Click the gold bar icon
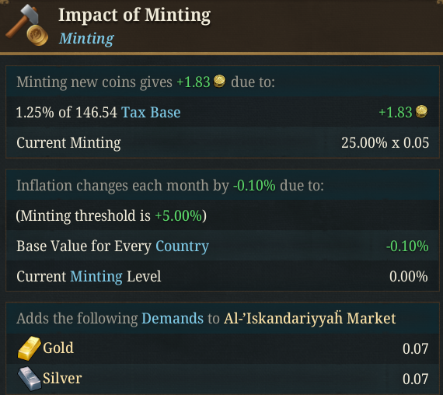 (x=29, y=348)
